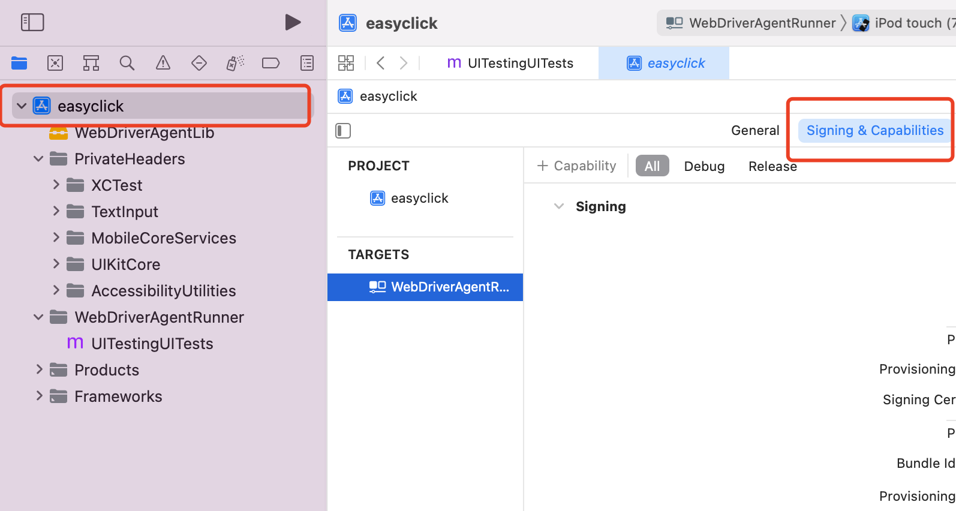Select the XCTest folder row

(x=116, y=185)
